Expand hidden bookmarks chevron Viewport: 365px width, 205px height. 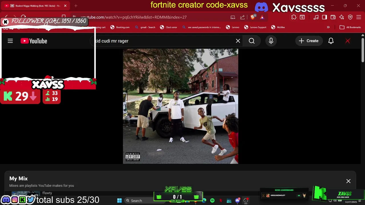pos(328,27)
